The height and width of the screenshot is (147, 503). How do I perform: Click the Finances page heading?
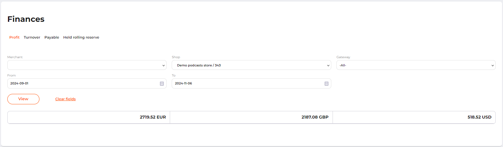point(26,19)
